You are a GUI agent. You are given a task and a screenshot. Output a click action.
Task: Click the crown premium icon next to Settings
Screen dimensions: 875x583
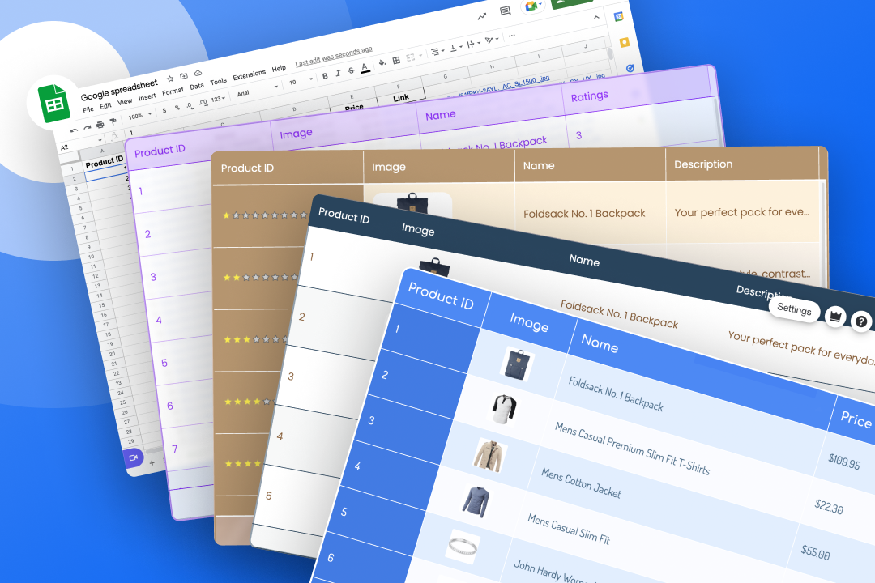coord(835,317)
